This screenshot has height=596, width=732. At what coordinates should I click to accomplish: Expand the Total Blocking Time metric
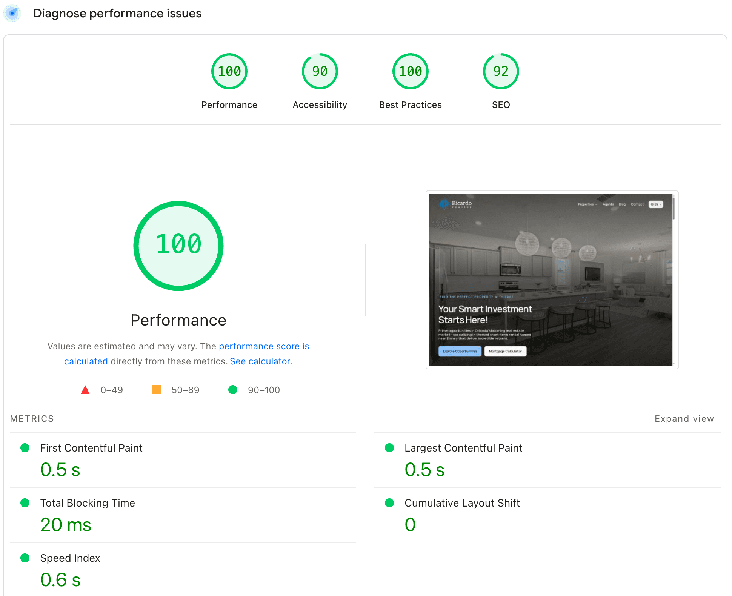(87, 503)
